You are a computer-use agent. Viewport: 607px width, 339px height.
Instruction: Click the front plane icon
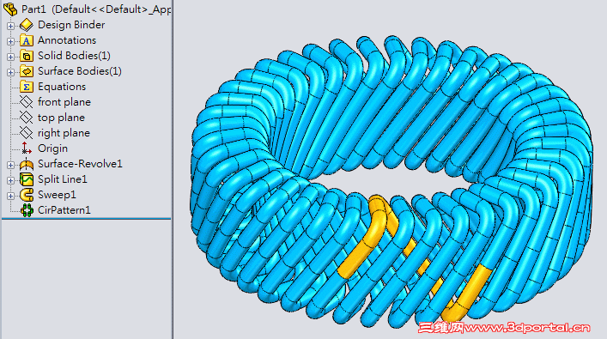click(27, 102)
